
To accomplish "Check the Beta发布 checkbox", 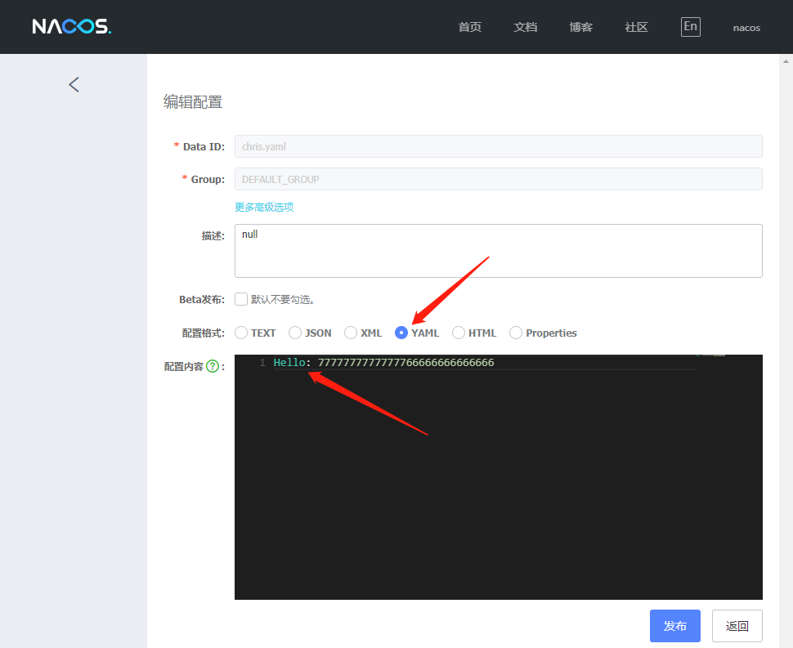I will [241, 299].
